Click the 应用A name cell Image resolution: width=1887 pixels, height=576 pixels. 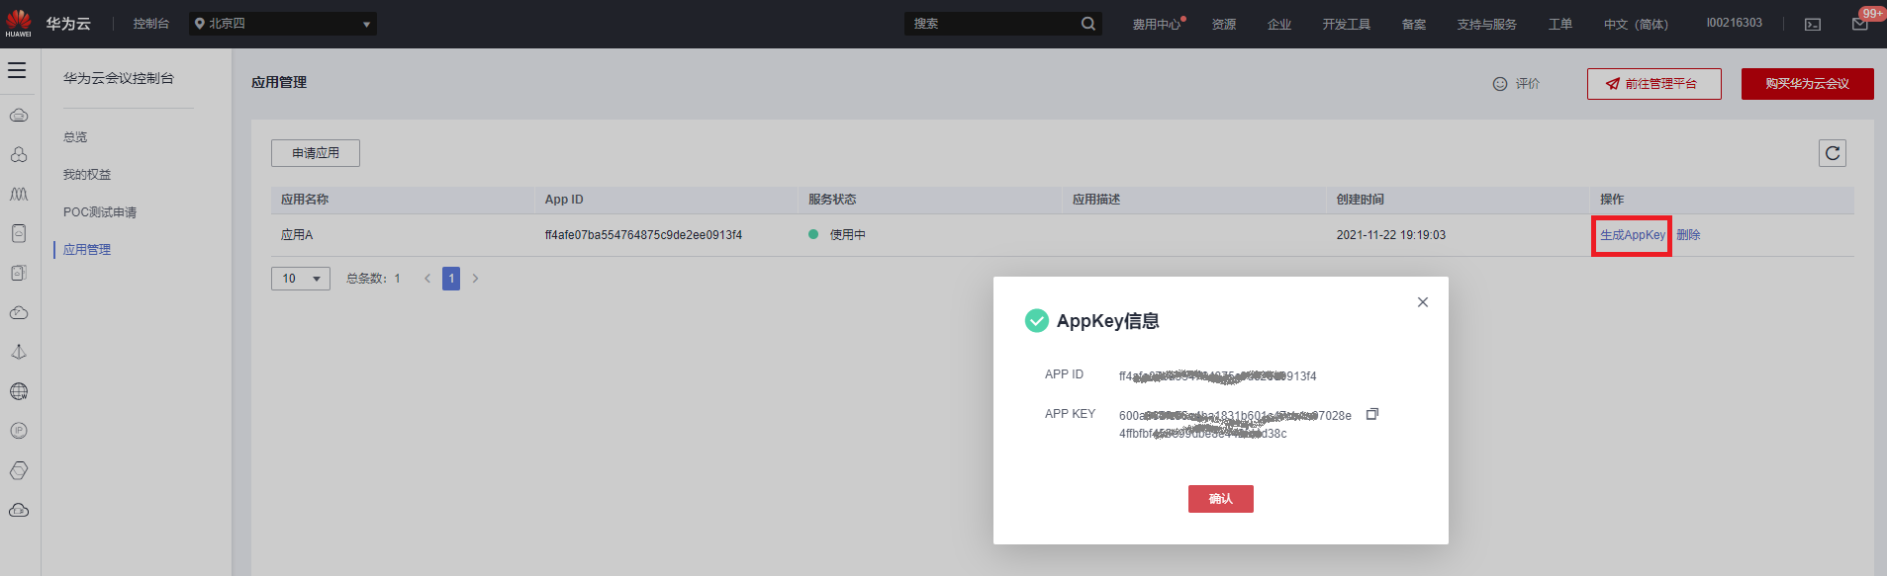(x=297, y=235)
